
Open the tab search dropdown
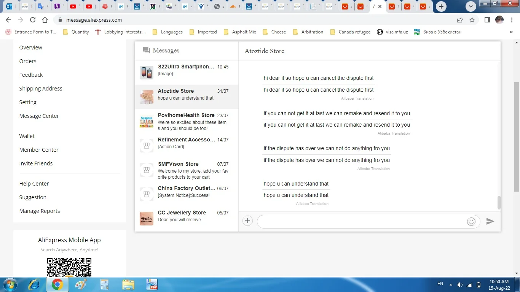[x=471, y=6]
